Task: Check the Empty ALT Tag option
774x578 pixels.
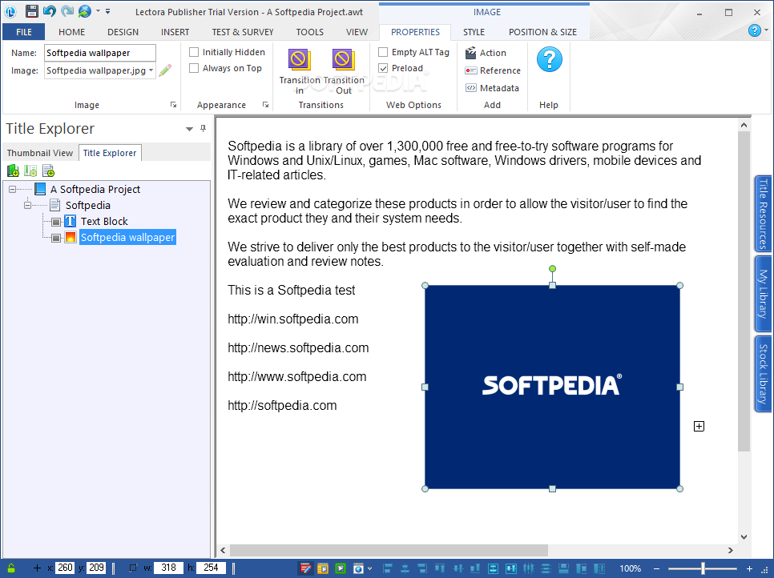Action: 383,52
